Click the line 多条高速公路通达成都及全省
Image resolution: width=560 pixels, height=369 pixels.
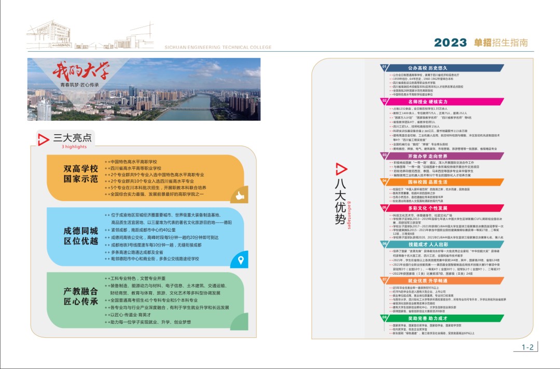tap(134, 252)
